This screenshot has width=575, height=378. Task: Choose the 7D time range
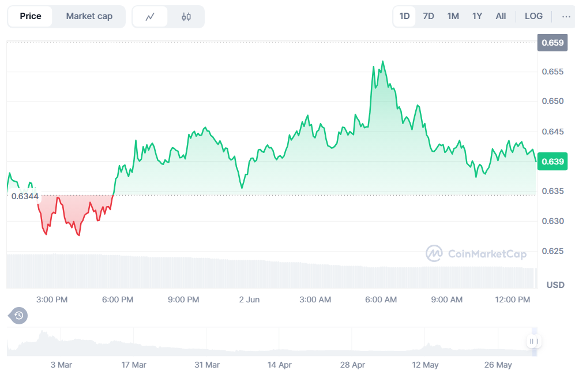coord(429,16)
